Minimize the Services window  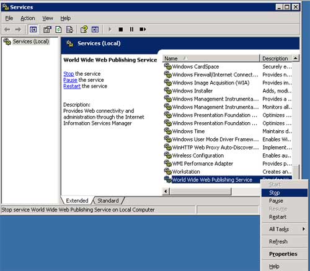click(x=280, y=7)
